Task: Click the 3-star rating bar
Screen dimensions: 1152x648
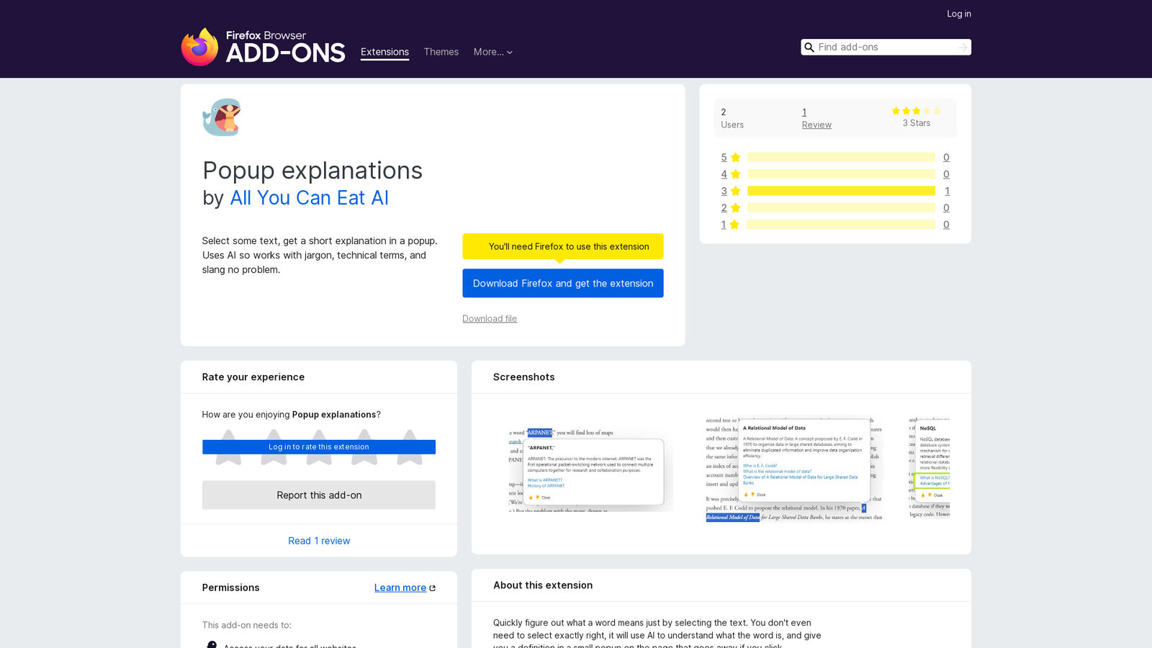Action: pos(841,191)
